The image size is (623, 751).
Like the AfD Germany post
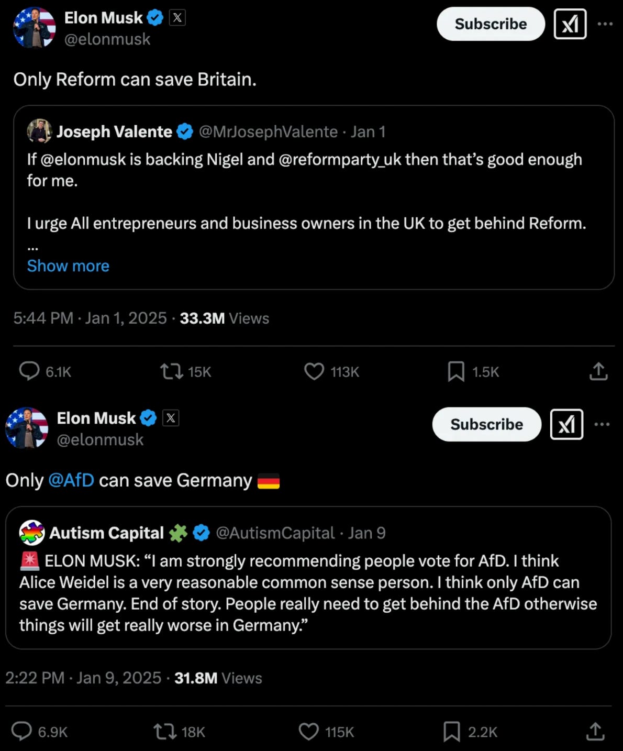pyautogui.click(x=308, y=732)
